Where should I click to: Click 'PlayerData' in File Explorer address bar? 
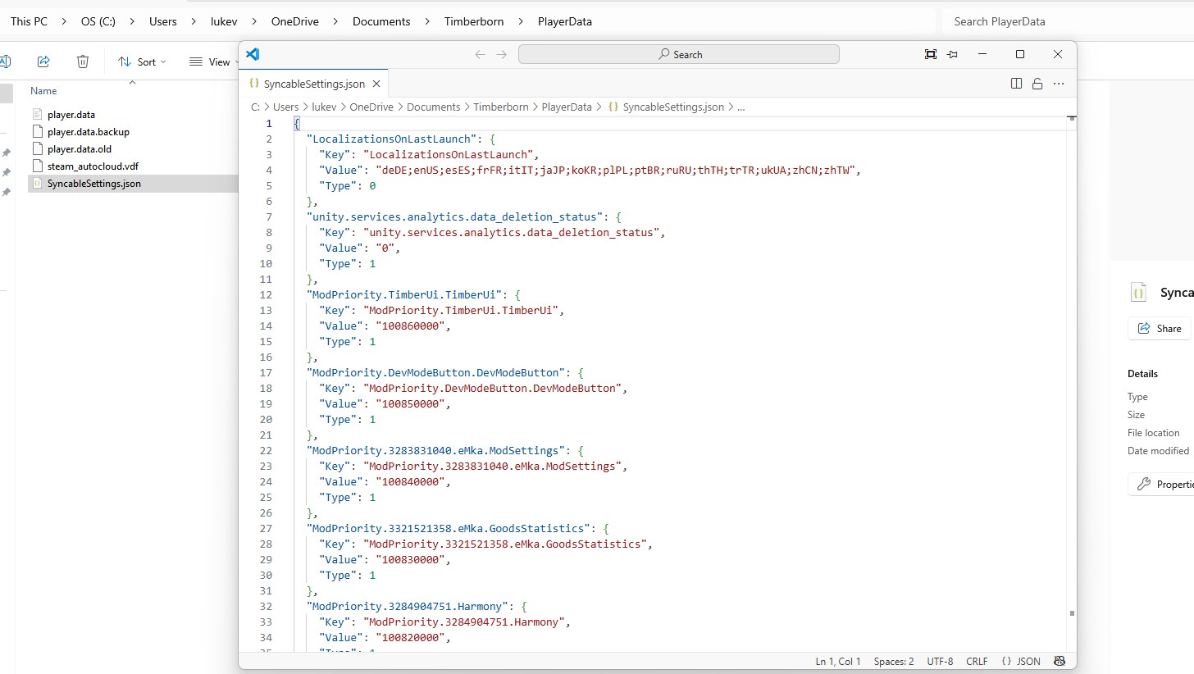tap(565, 21)
